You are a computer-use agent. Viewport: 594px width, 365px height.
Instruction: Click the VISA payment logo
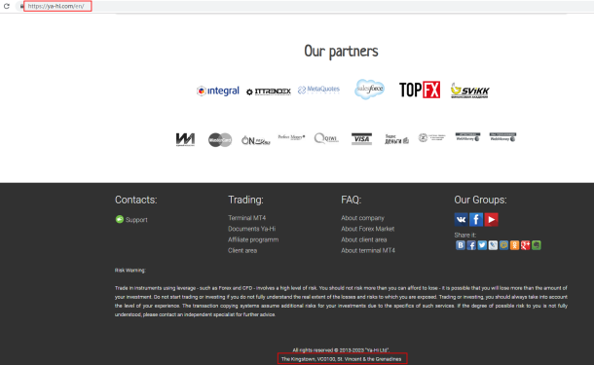click(x=361, y=139)
